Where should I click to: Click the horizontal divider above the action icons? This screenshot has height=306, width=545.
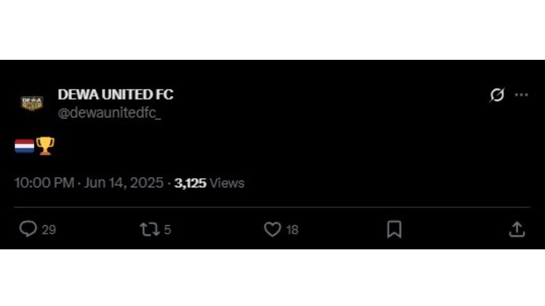[x=272, y=208]
